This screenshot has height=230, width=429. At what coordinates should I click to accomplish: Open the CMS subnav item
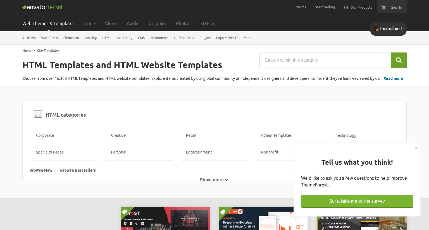(x=141, y=38)
